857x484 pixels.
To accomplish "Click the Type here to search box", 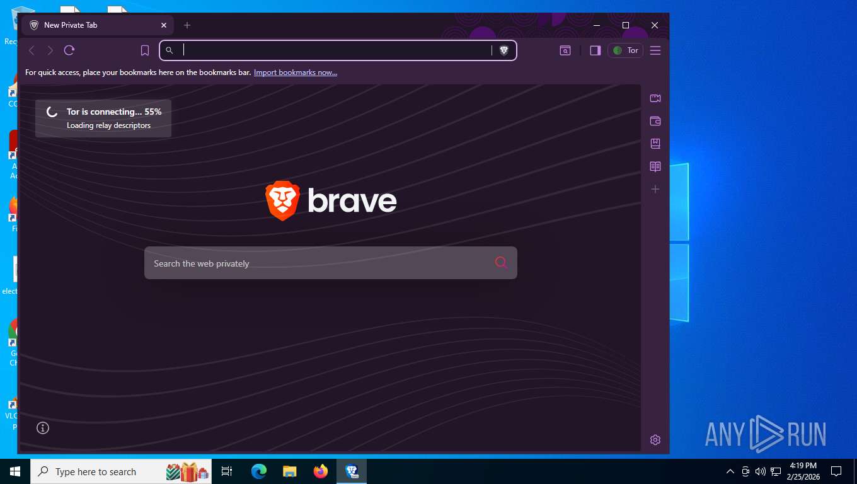I will (121, 471).
